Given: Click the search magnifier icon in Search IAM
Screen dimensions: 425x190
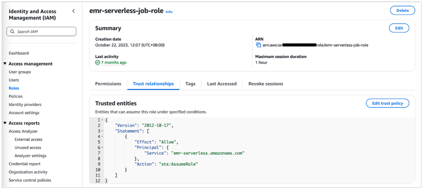Looking at the screenshot, I should coord(12,32).
